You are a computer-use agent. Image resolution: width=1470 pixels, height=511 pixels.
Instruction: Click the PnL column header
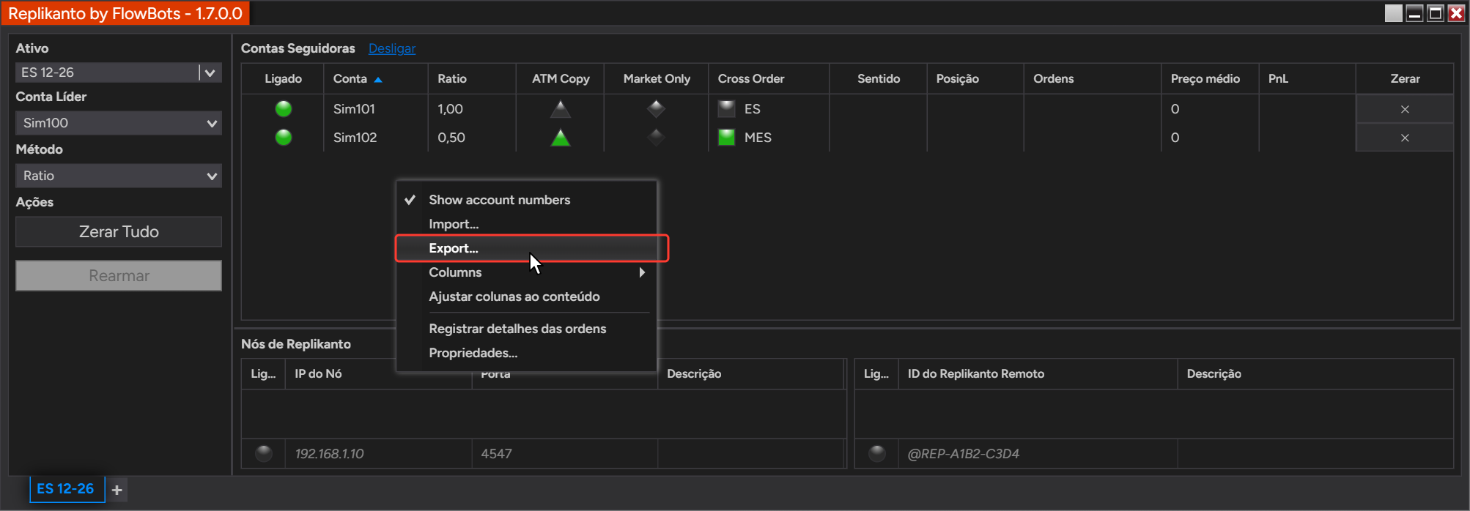coord(1307,78)
